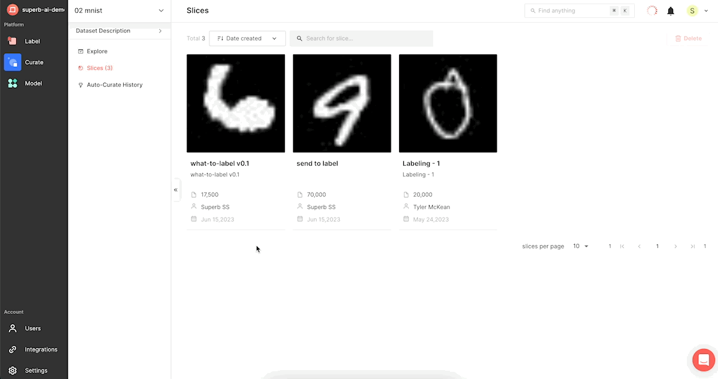Click the Delete button
The height and width of the screenshot is (379, 718).
pos(688,38)
